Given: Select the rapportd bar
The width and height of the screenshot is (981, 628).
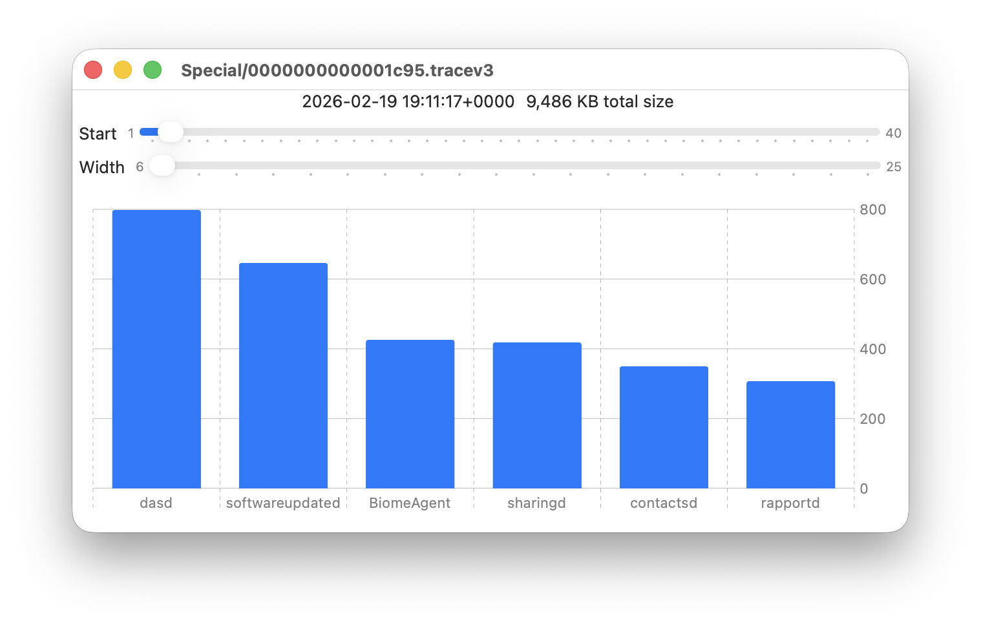Looking at the screenshot, I should tap(790, 434).
